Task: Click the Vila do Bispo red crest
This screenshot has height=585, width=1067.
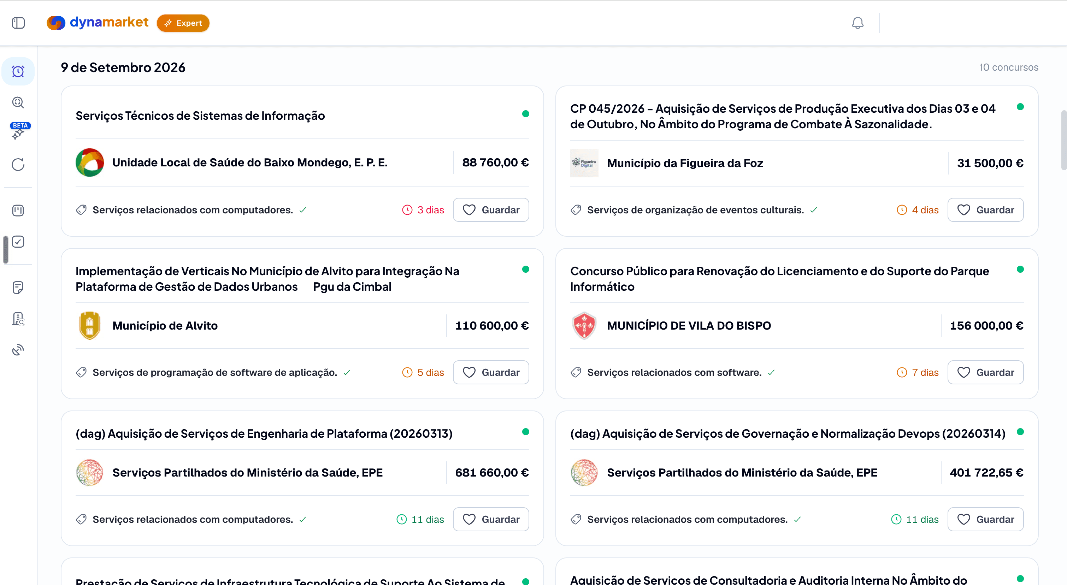Action: 584,325
